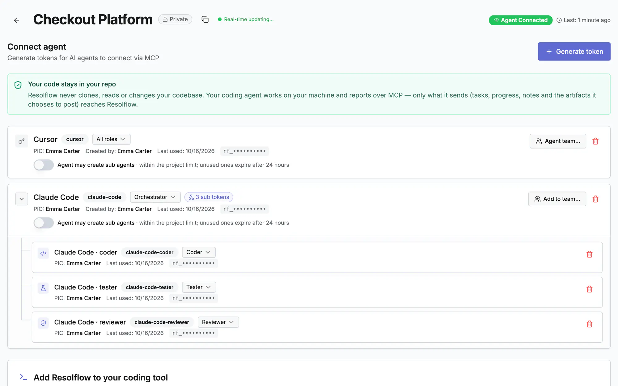This screenshot has width=618, height=386.
Task: Delete the Claude Code reviewer sub token
Action: 590,324
